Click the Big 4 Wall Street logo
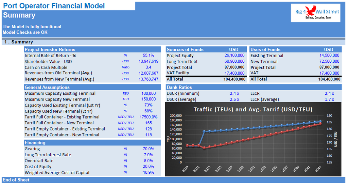This screenshot has height=187, width=348. click(315, 13)
